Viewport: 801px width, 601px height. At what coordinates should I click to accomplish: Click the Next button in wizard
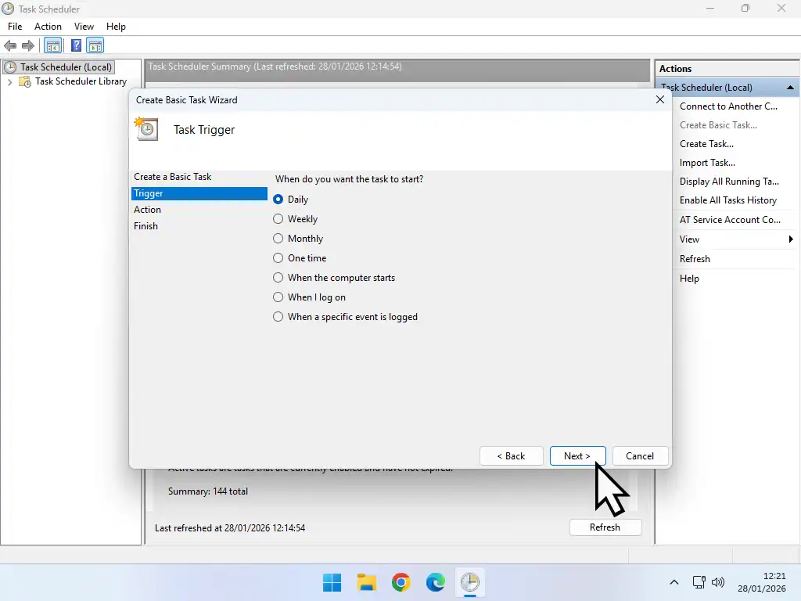pyautogui.click(x=577, y=456)
